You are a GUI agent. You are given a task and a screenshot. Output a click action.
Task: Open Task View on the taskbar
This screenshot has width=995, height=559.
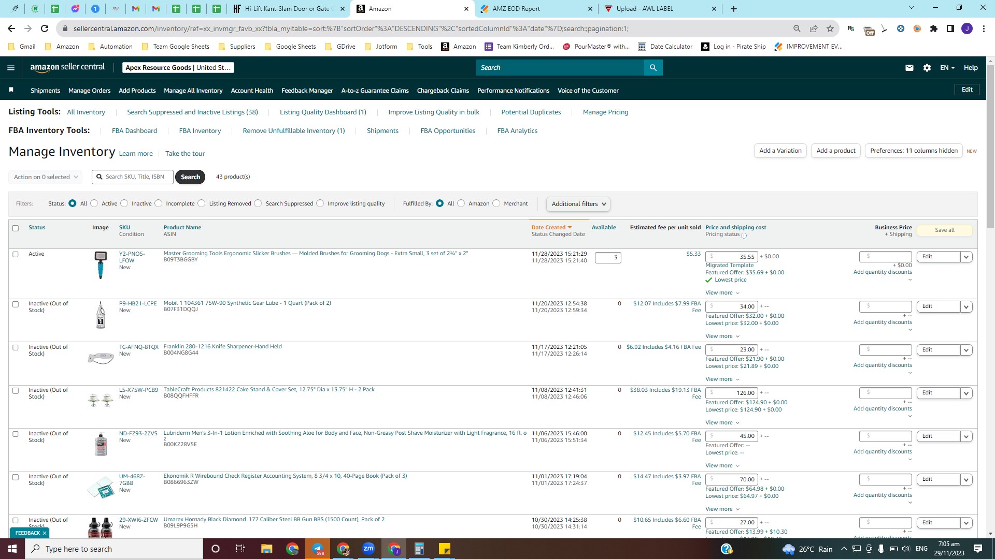click(x=240, y=549)
